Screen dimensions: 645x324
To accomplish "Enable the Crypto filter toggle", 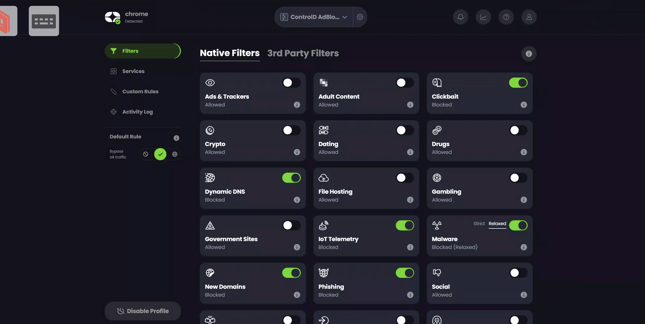I will (291, 130).
